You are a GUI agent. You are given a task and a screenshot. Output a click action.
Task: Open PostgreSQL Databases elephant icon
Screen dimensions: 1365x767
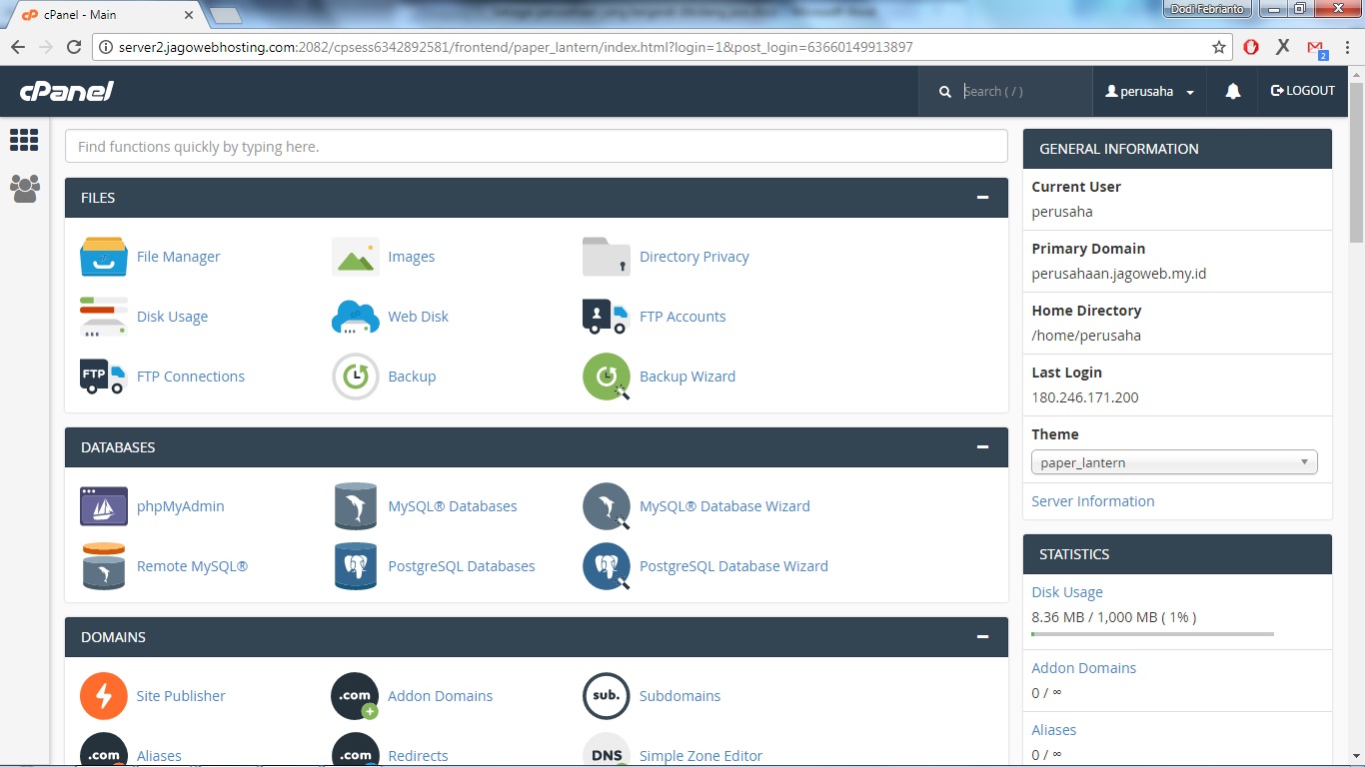356,566
